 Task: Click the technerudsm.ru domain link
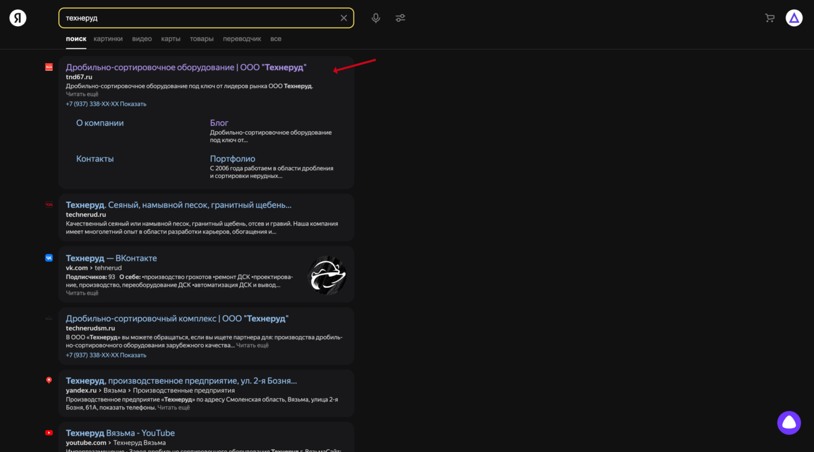[91, 328]
